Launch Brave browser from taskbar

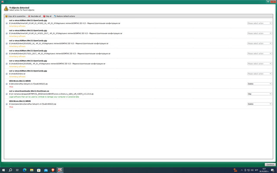pos(53,170)
